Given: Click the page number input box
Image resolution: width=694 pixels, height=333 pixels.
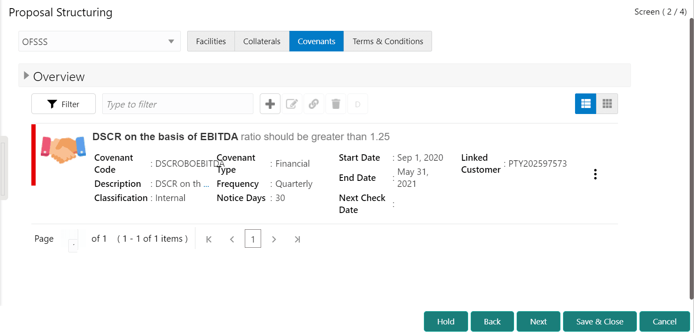Looking at the screenshot, I should [73, 246].
